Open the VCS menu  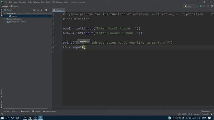click(x=53, y=2)
